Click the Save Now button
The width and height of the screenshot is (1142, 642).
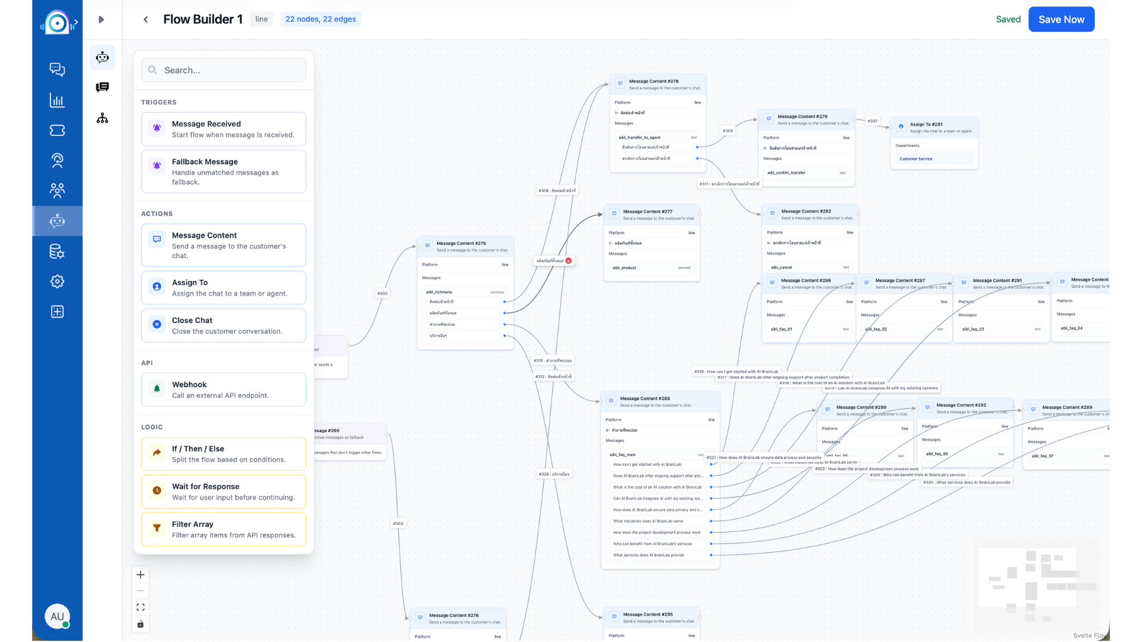(1061, 20)
